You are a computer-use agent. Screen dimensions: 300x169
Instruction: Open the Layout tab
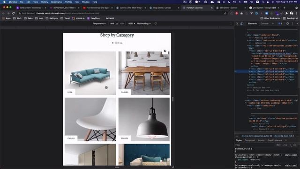261,140
